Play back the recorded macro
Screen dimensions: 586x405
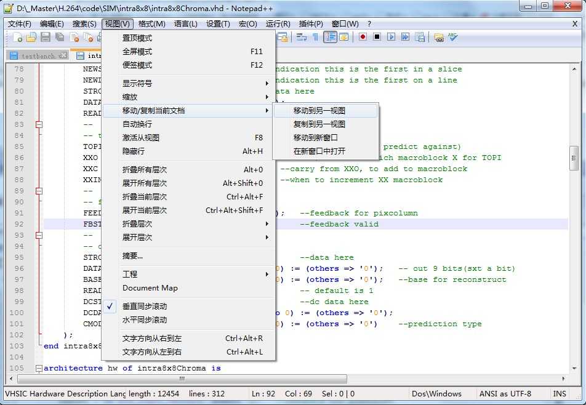[x=391, y=37]
